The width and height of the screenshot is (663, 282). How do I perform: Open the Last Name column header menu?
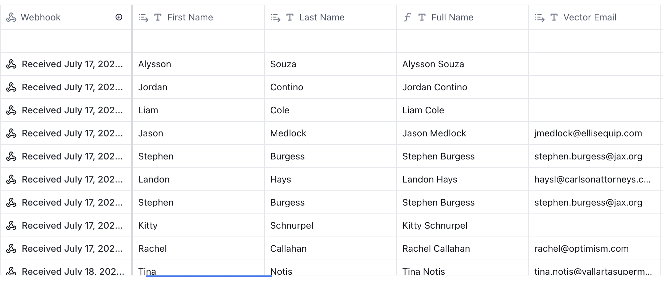pos(331,17)
